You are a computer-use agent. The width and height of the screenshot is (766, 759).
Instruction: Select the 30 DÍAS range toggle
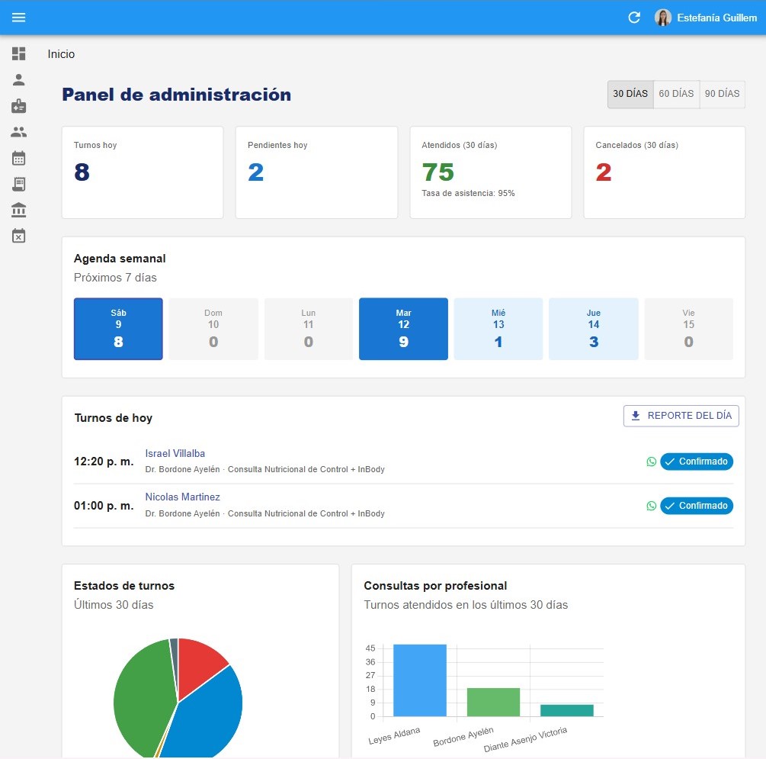(x=630, y=94)
